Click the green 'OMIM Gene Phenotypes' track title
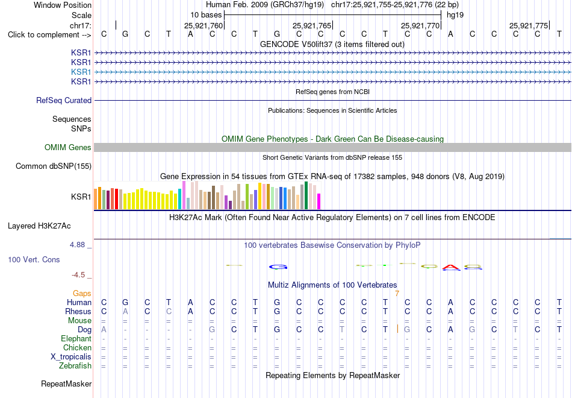572x398 pixels. (x=332, y=139)
